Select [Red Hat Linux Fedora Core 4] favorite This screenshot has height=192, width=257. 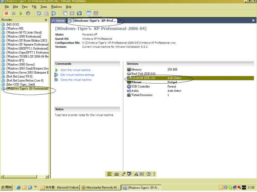coord(25,81)
